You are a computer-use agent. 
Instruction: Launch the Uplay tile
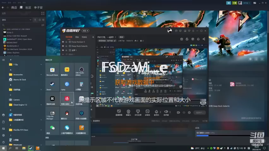(67, 84)
